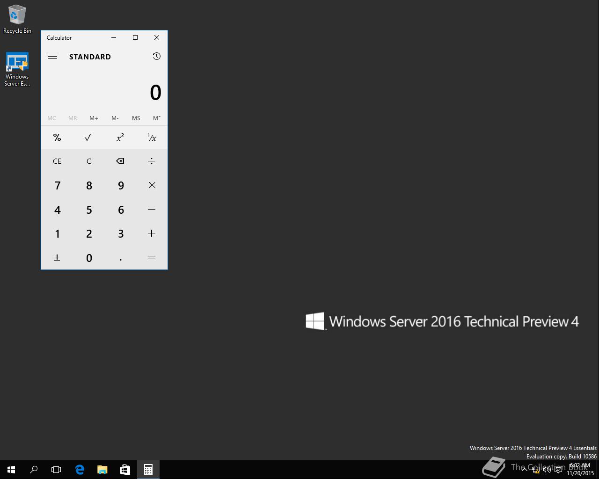The image size is (599, 479).
Task: Expand the M memory list dropdown
Action: (157, 118)
